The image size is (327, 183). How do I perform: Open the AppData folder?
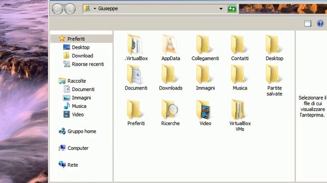171,48
